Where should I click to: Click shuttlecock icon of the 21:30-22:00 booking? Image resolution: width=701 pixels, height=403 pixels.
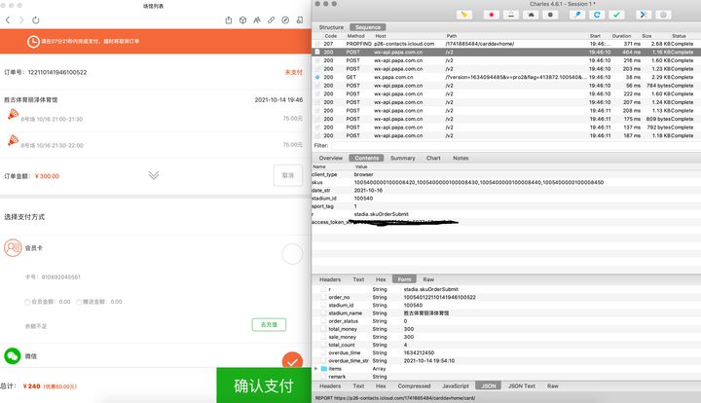[13, 140]
